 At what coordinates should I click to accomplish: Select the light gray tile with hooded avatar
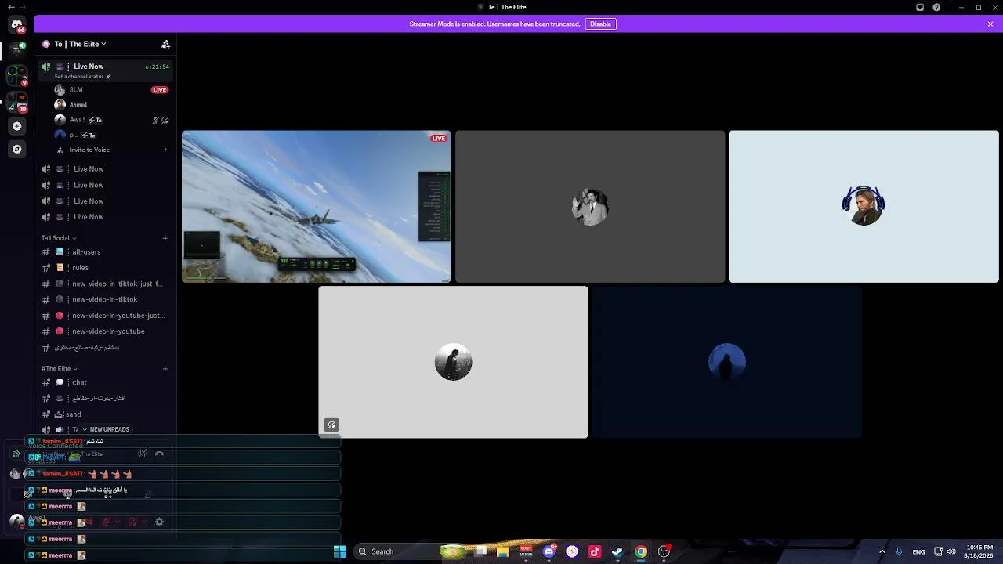[453, 362]
